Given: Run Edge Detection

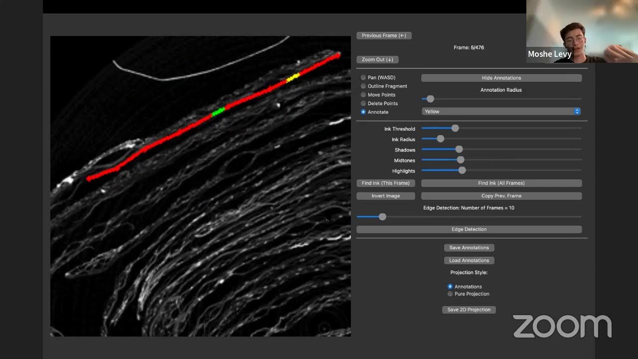Looking at the screenshot, I should coord(469,229).
